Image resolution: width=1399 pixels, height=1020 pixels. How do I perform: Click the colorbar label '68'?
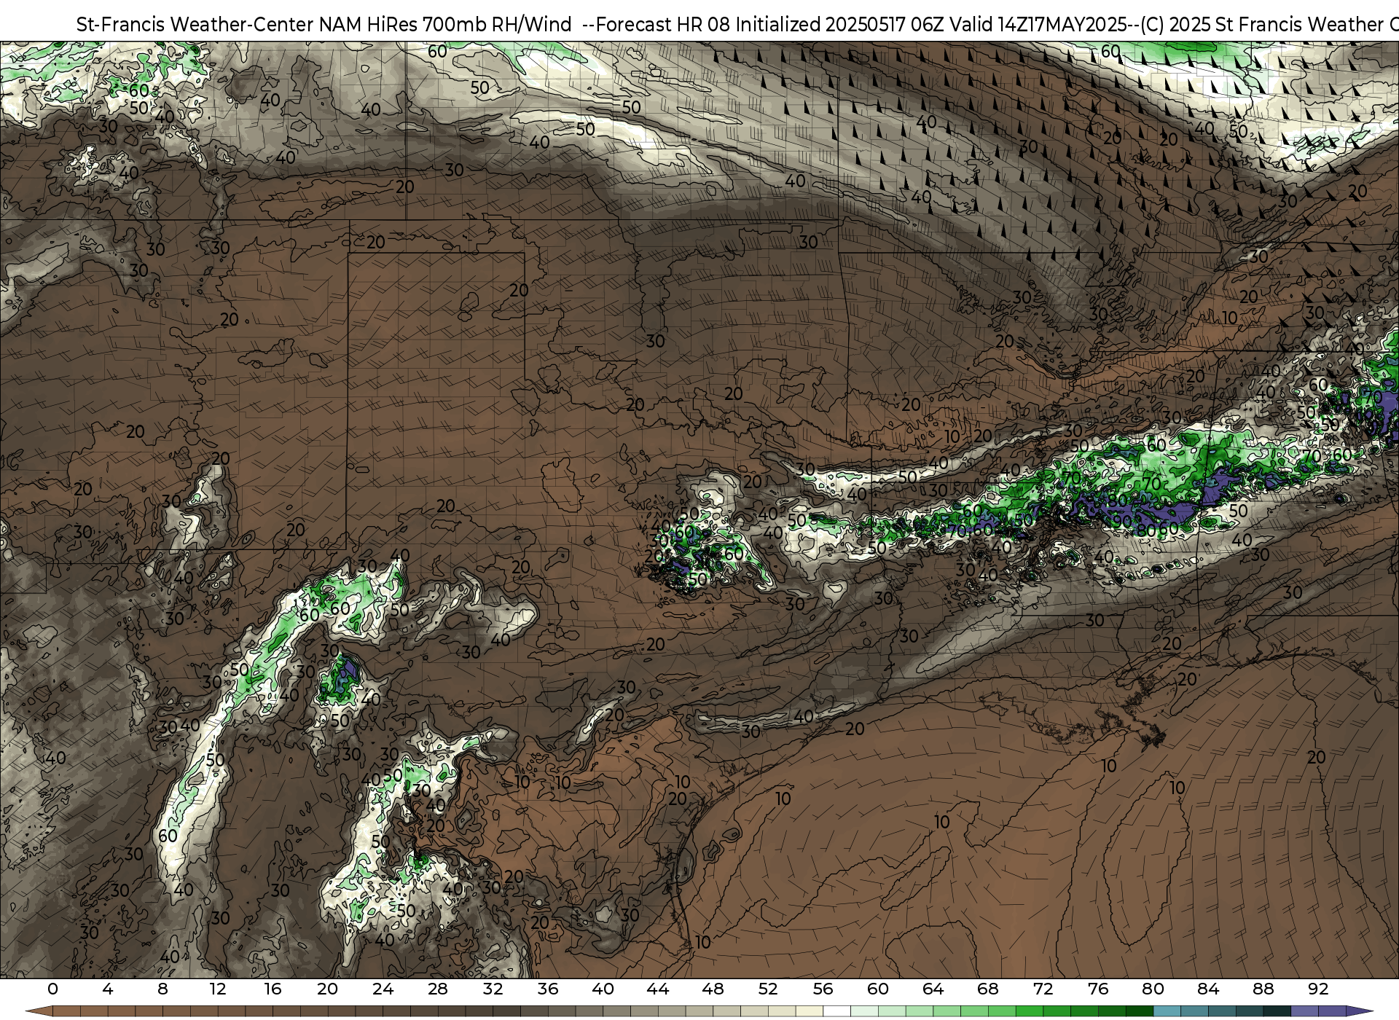point(987,989)
